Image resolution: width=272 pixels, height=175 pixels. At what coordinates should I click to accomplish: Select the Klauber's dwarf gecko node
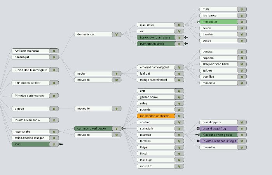tap(223, 135)
